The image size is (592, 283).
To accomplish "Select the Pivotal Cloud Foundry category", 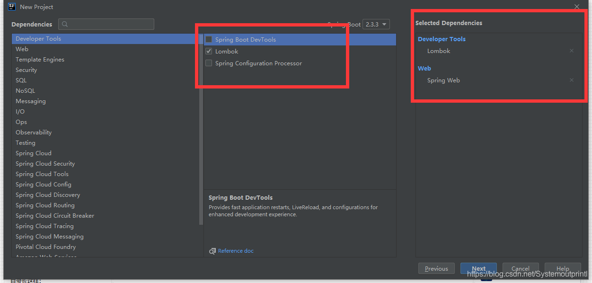I will click(x=106, y=247).
